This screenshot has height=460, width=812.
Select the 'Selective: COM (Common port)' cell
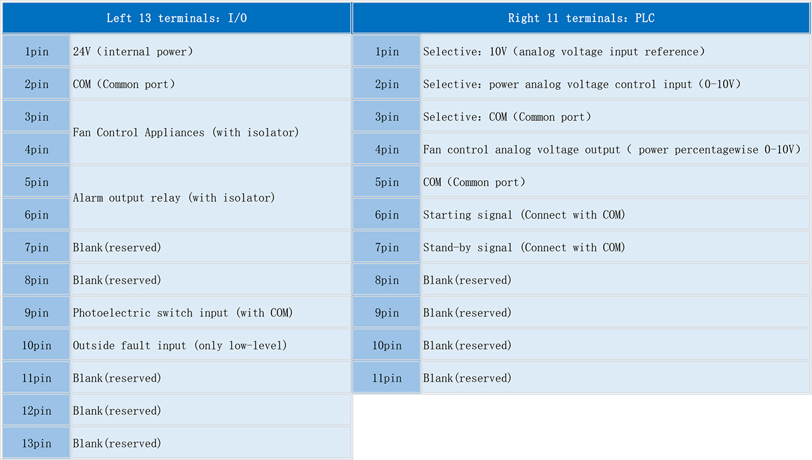click(615, 117)
